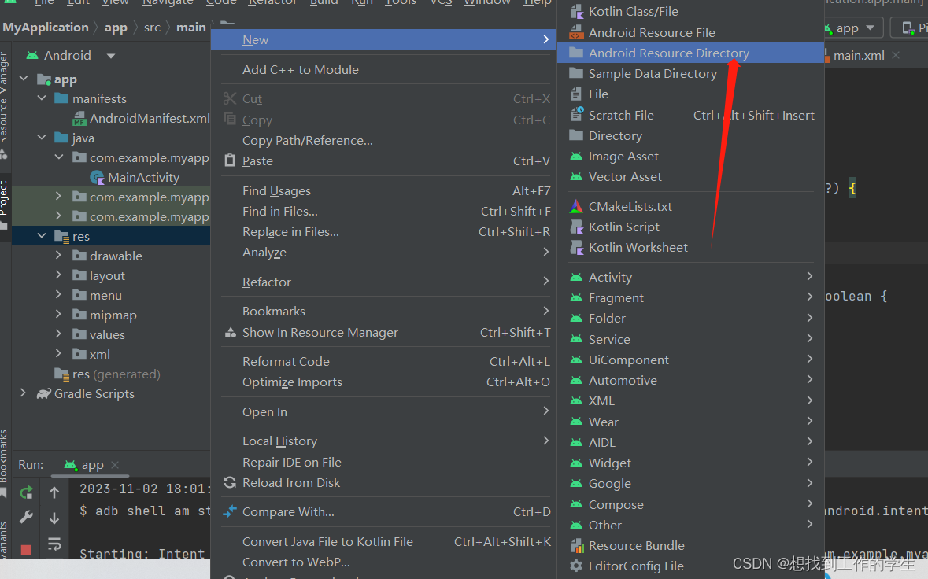The width and height of the screenshot is (928, 579).
Task: Expand the layout folder node
Action: point(58,275)
